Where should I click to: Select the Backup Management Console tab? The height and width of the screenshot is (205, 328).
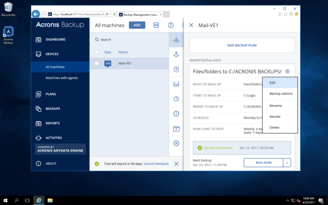click(141, 15)
